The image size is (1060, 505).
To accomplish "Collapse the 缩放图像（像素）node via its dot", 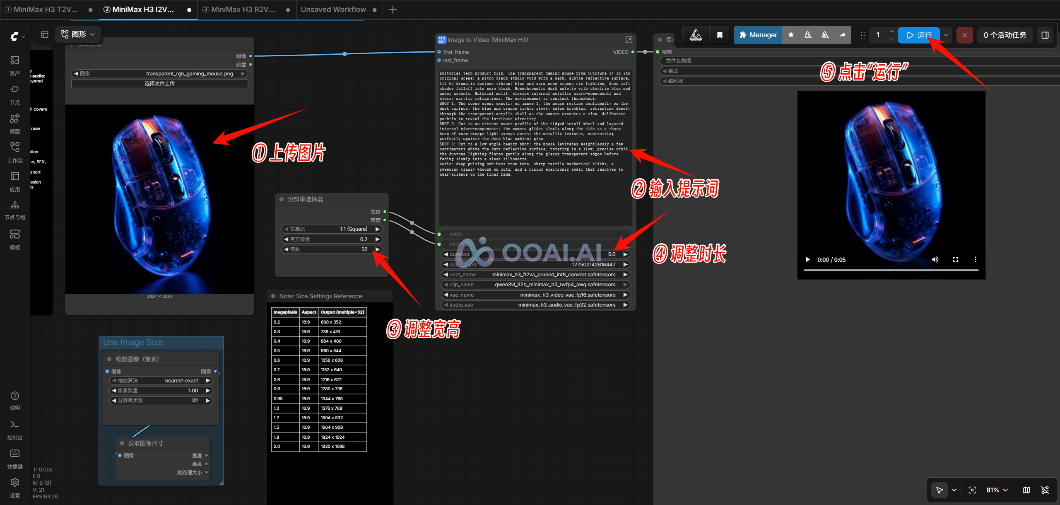I will (x=109, y=359).
